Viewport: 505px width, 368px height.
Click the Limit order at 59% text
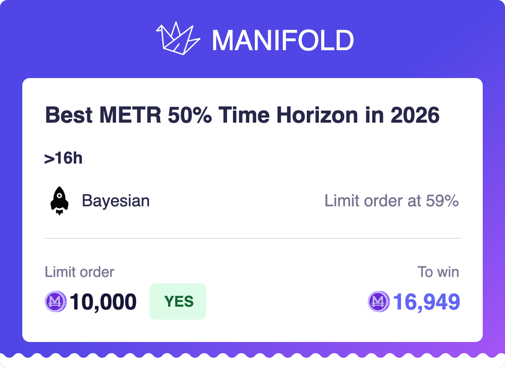[x=391, y=201]
